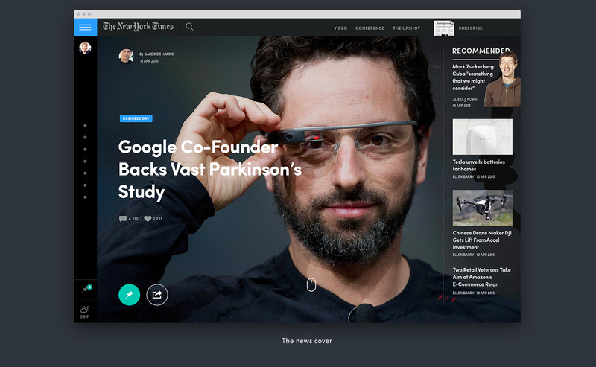Viewport: 596px width, 367px height.
Task: Jump to last sidebar page dot
Action: pyautogui.click(x=85, y=197)
